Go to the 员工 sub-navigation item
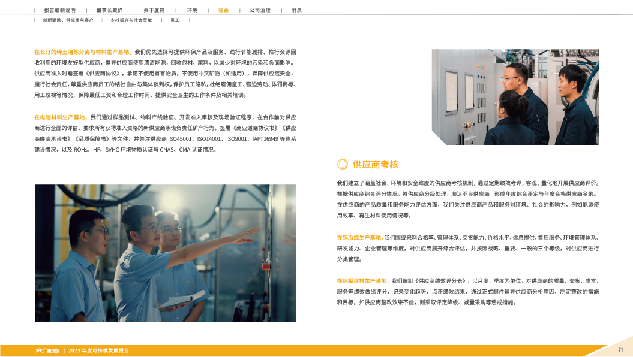633x357 pixels. 175,20
